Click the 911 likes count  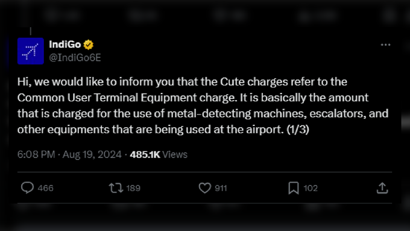tap(221, 188)
